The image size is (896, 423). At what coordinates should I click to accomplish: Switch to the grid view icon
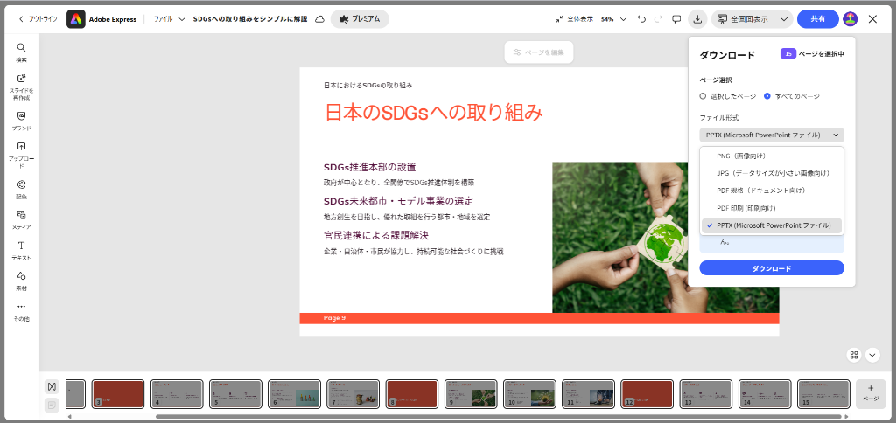(x=853, y=355)
